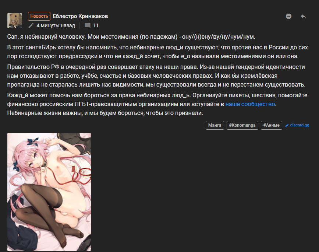Image resolution: width=319 pixels, height=252 pixels.
Task: Select the #Konomanga tag
Action: [x=242, y=125]
